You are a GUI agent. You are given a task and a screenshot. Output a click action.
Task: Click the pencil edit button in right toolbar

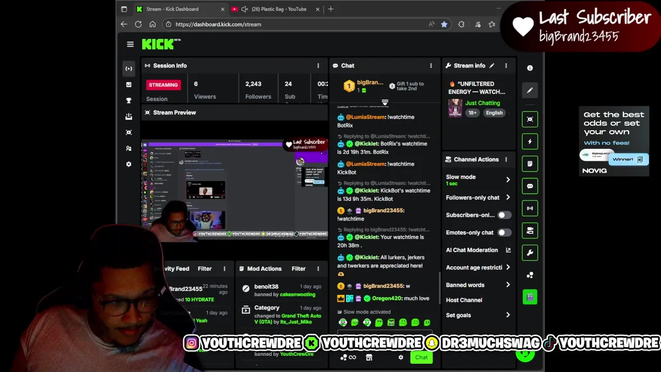(x=530, y=90)
